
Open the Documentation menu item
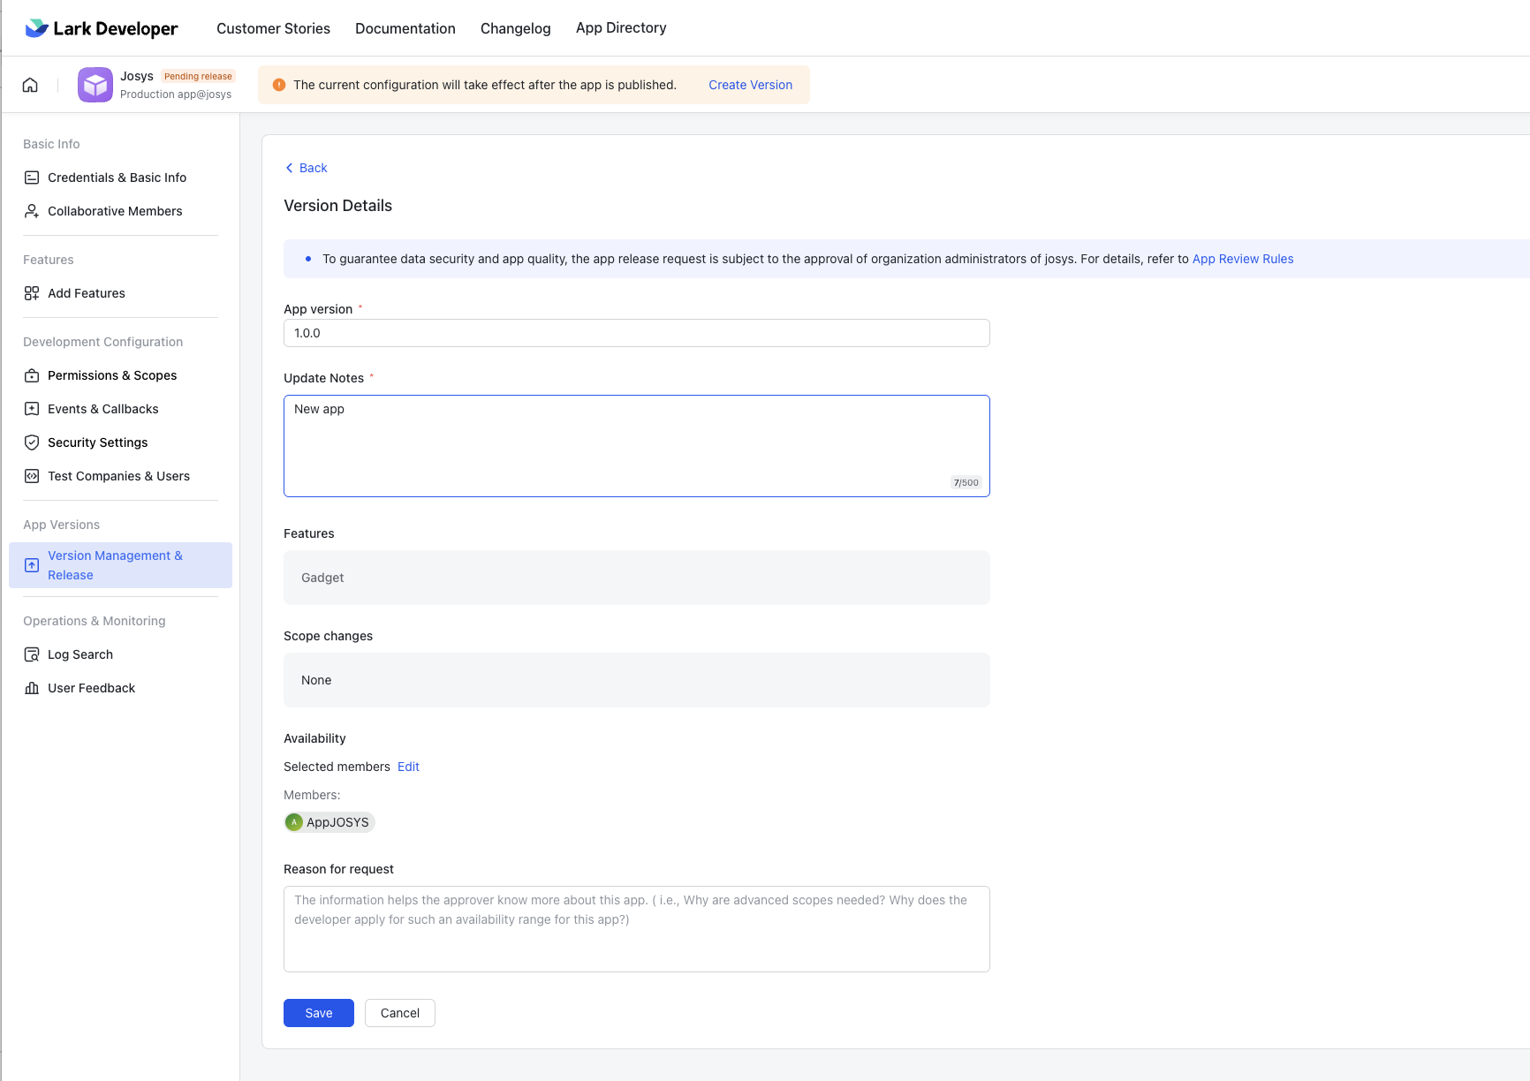pyautogui.click(x=405, y=28)
